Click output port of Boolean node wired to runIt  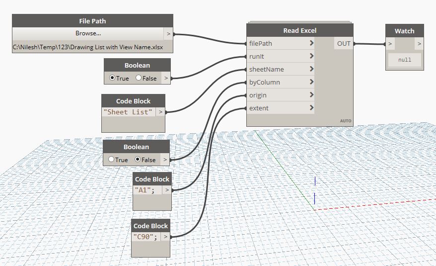click(x=166, y=78)
